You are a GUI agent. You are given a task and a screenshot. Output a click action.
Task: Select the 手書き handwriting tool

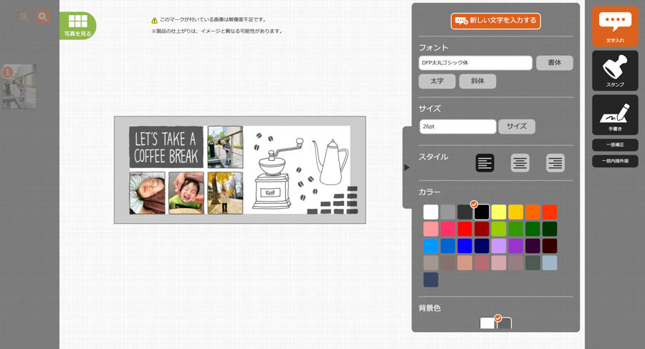pos(615,114)
